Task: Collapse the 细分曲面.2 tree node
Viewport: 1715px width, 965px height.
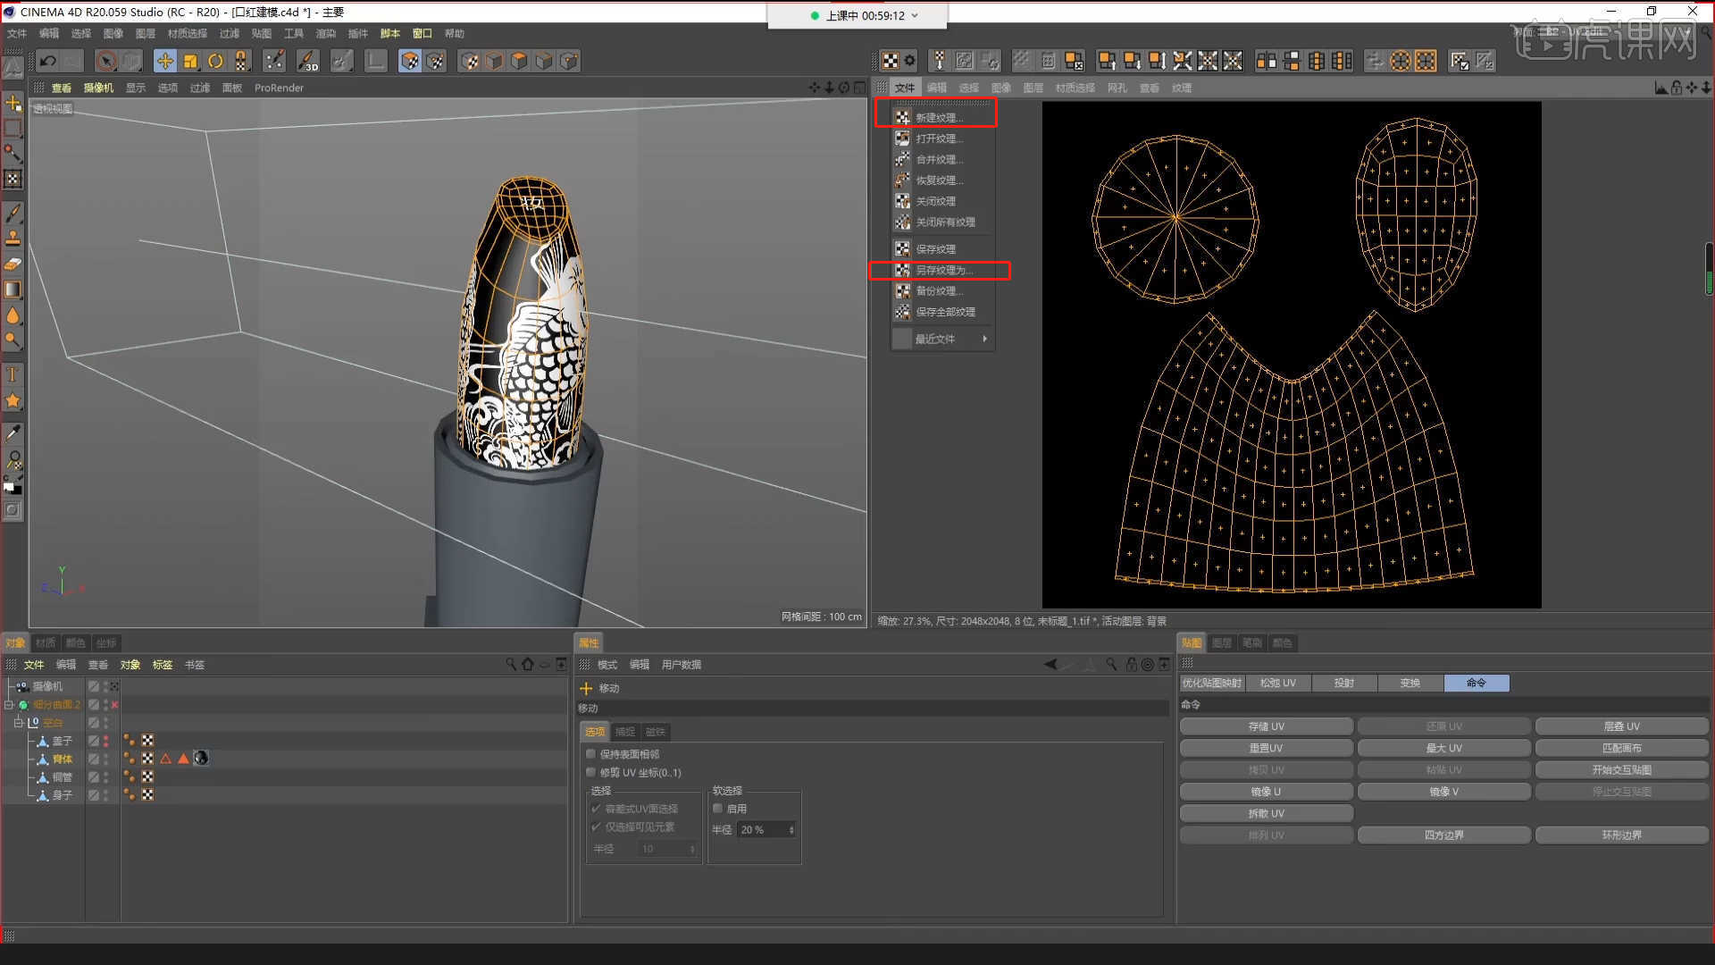Action: tap(9, 705)
